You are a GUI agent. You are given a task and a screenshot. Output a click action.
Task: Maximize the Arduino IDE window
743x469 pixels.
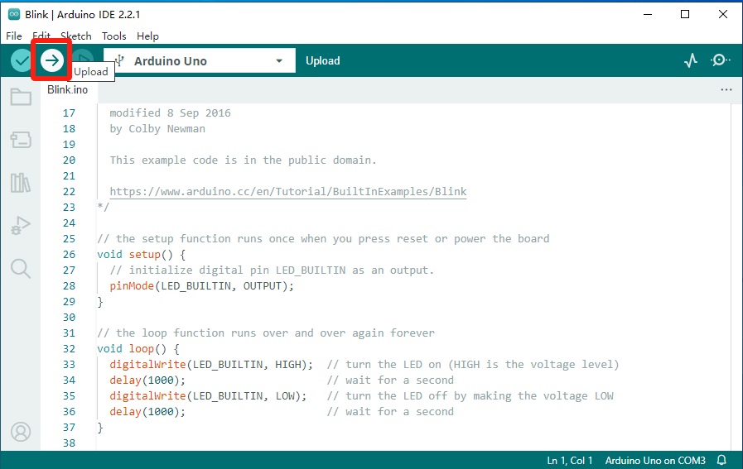(x=685, y=14)
